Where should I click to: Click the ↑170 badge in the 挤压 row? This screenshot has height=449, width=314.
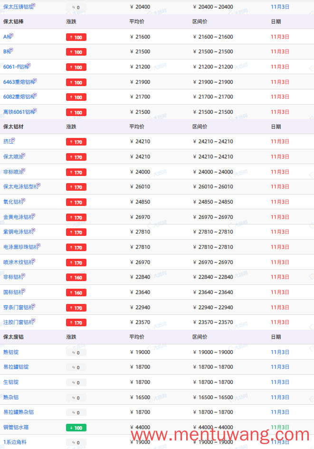pyautogui.click(x=76, y=142)
